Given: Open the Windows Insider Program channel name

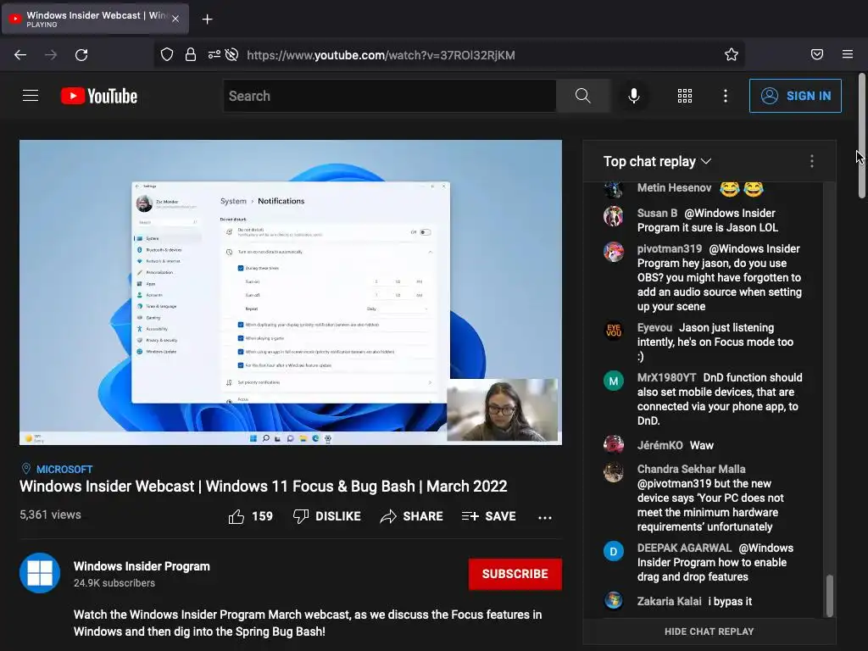Looking at the screenshot, I should (x=142, y=566).
